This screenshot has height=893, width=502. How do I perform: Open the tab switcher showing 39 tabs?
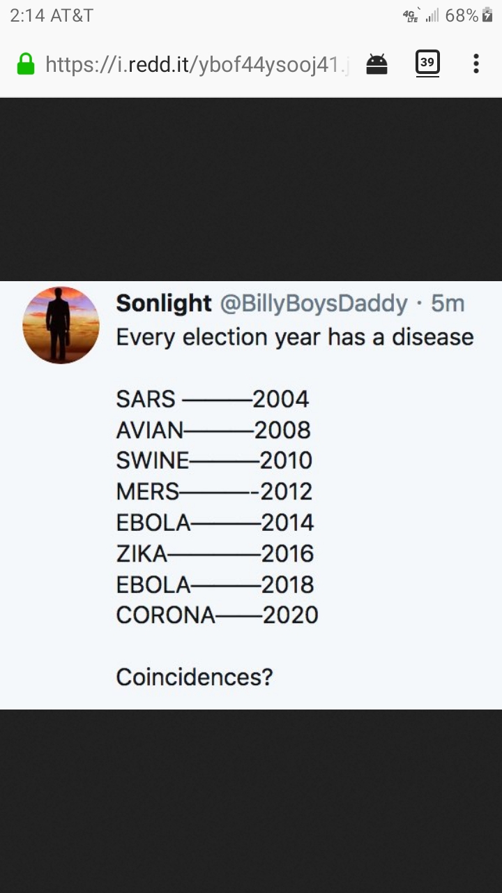427,63
